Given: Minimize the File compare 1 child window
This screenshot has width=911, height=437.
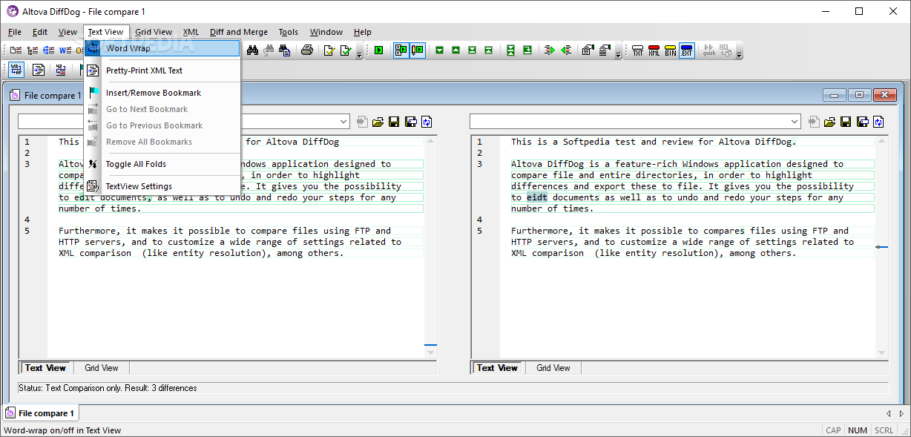Looking at the screenshot, I should coord(835,95).
